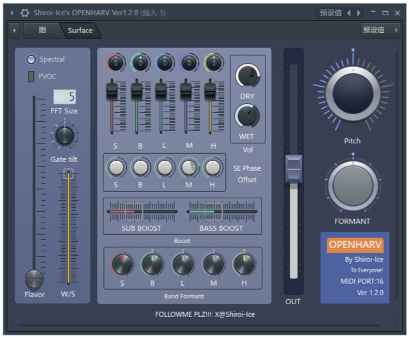Switch to the Surface tab
Viewport: 409px width, 338px height.
pyautogui.click(x=80, y=30)
